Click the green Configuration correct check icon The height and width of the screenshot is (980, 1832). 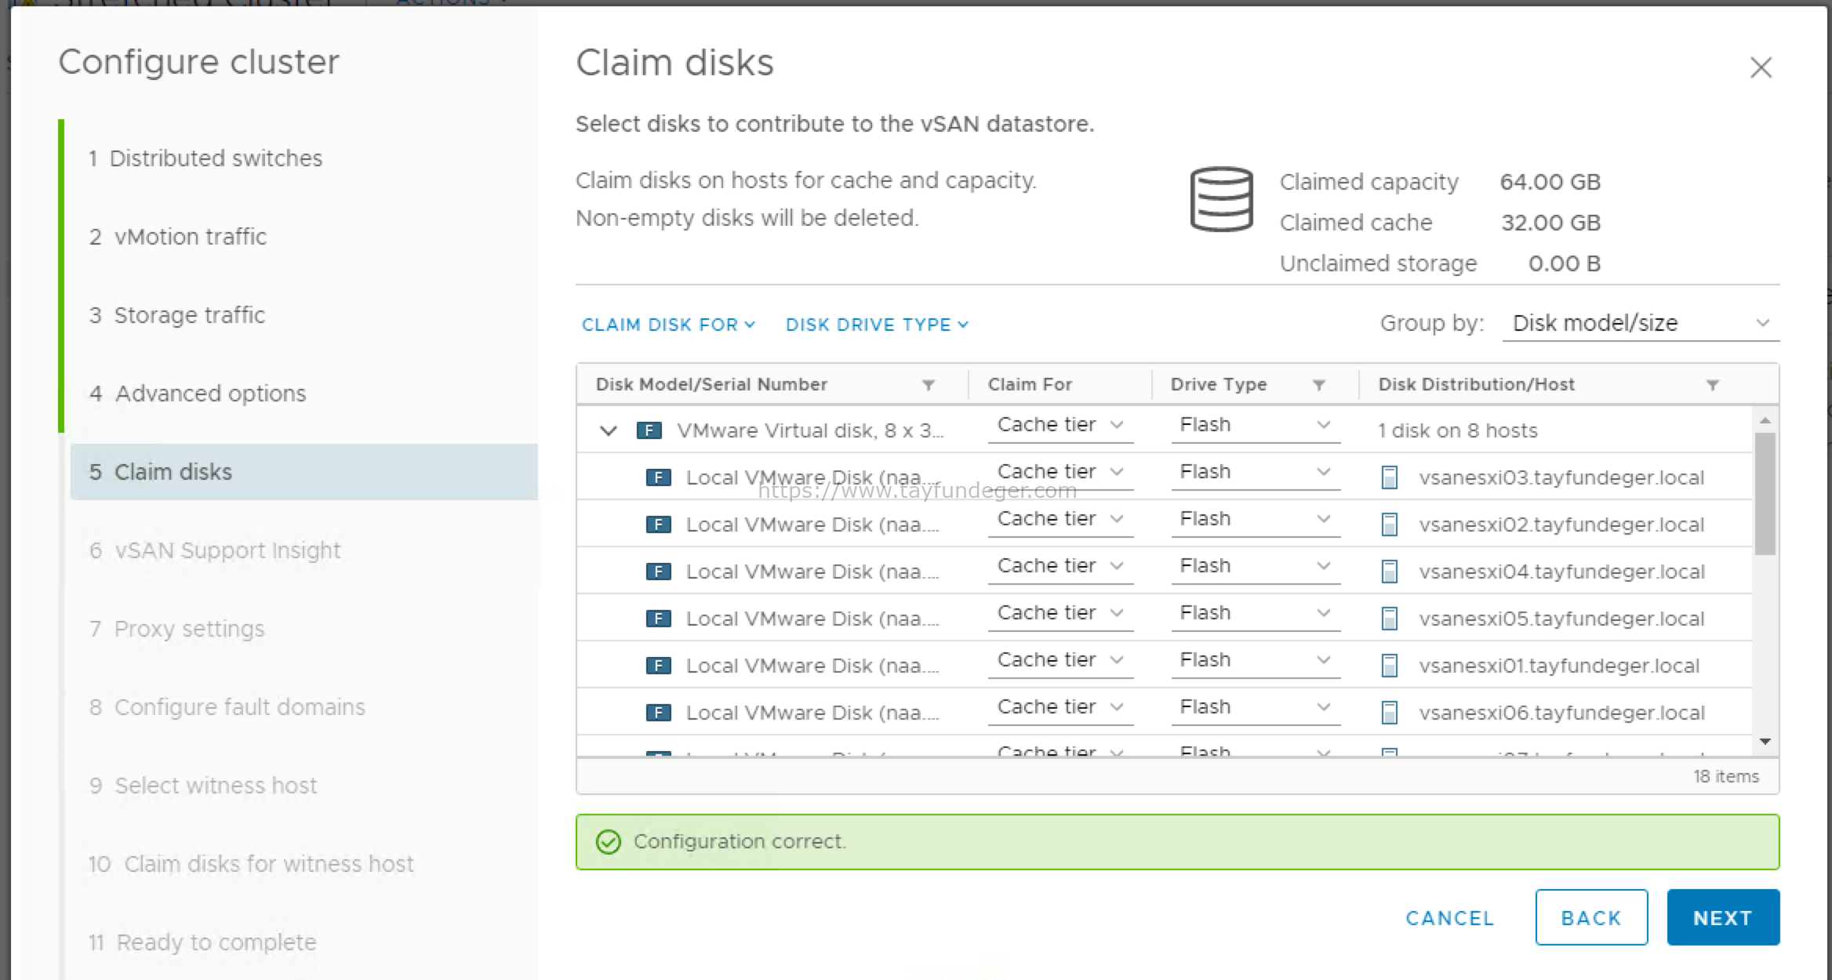(609, 842)
